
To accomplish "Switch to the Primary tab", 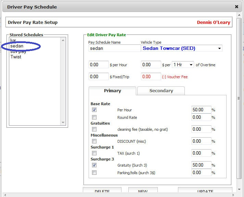I will click(112, 91).
